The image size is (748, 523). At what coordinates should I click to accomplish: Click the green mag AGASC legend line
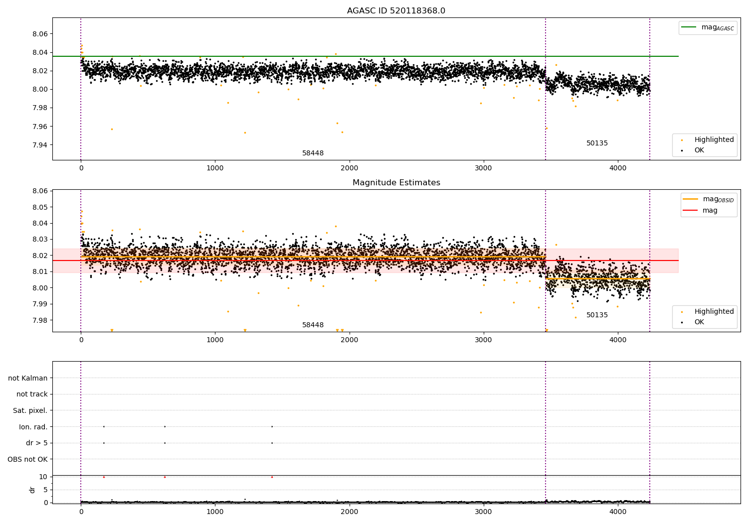pos(690,27)
